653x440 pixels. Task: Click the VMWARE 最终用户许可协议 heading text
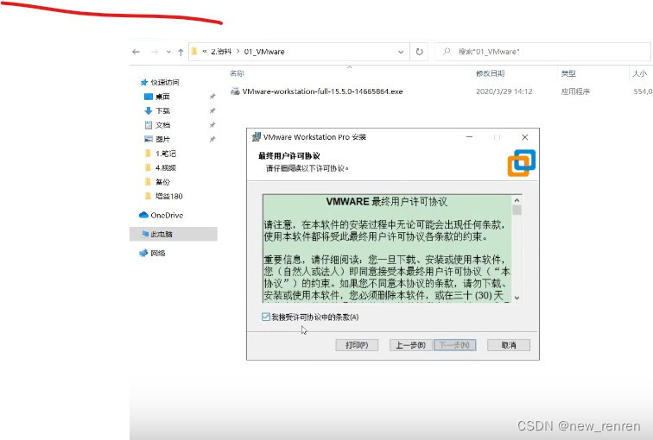[x=386, y=202]
